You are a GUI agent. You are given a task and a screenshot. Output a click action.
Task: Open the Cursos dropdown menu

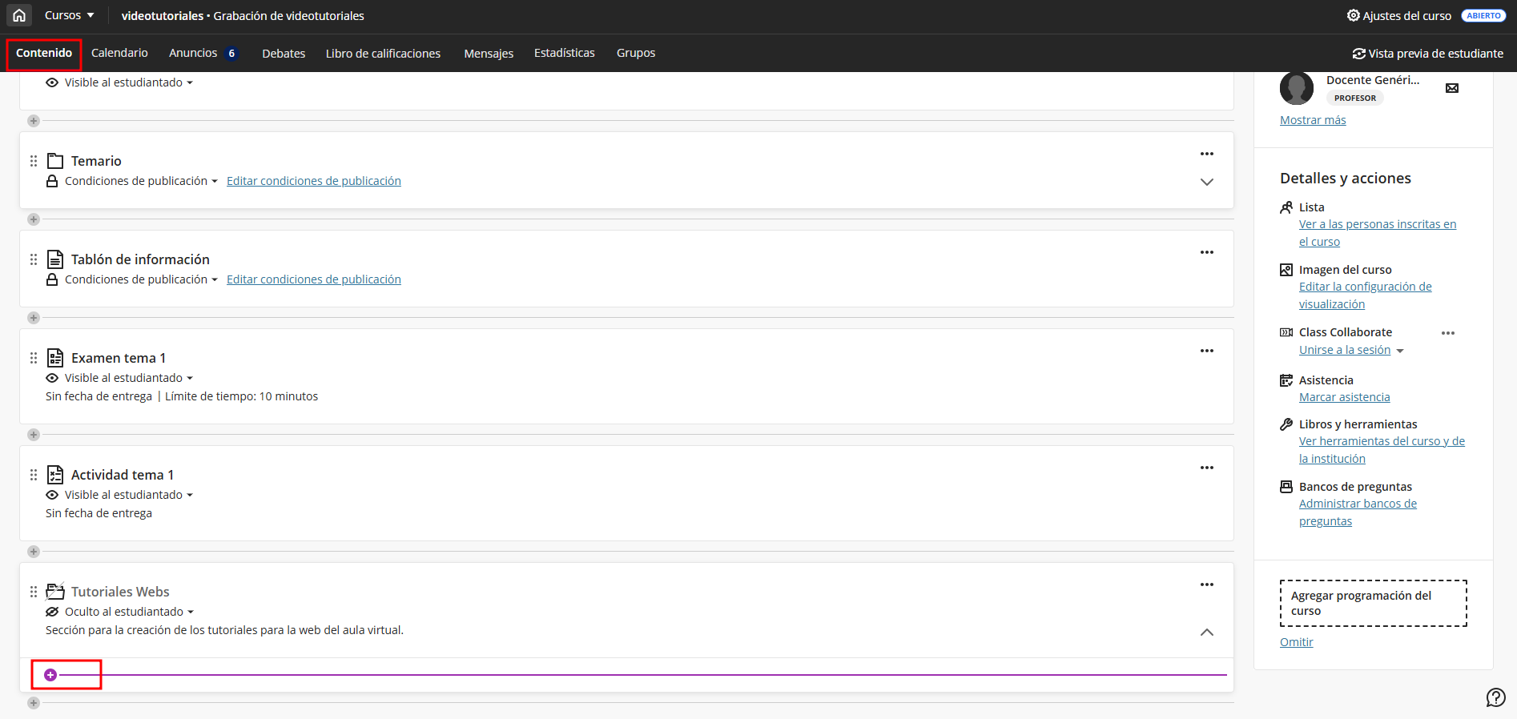(69, 15)
